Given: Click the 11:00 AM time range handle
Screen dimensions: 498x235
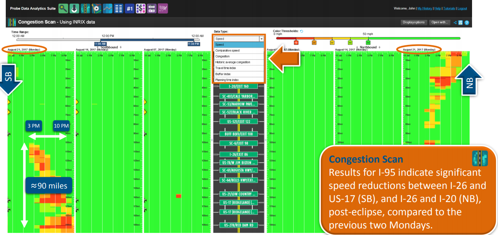Looking at the screenshot, I should (101, 43).
